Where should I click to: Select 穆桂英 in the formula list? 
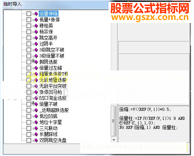click(46, 26)
